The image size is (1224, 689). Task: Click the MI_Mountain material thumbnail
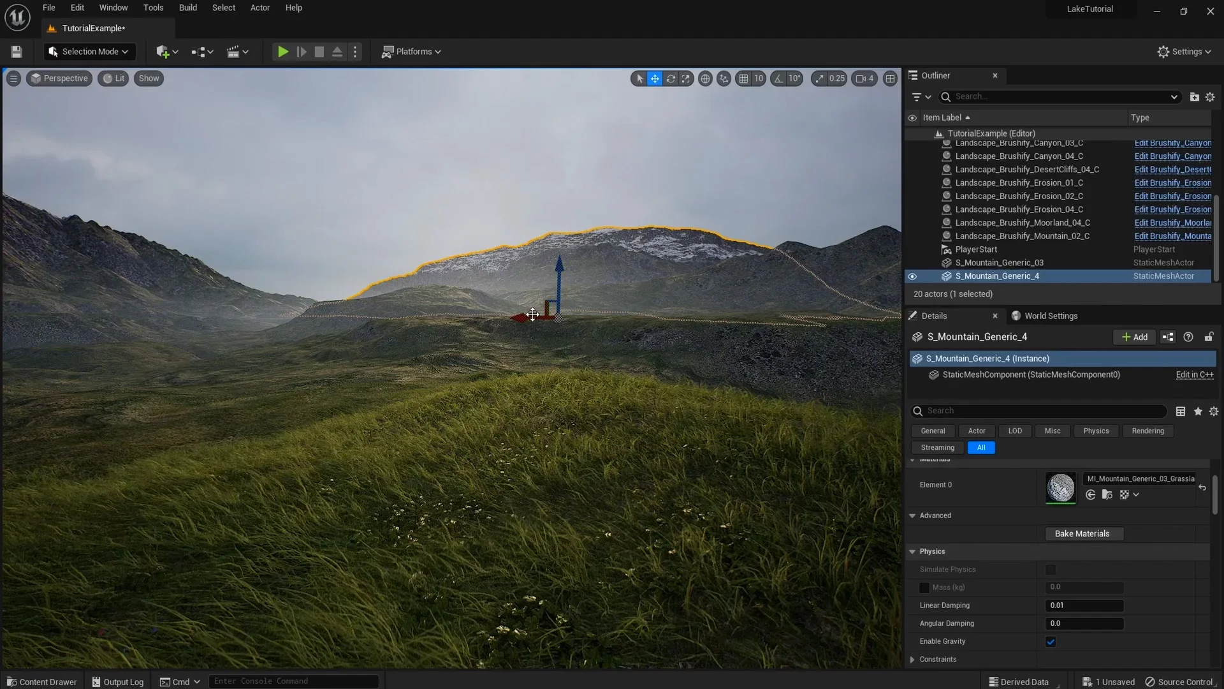(1061, 487)
